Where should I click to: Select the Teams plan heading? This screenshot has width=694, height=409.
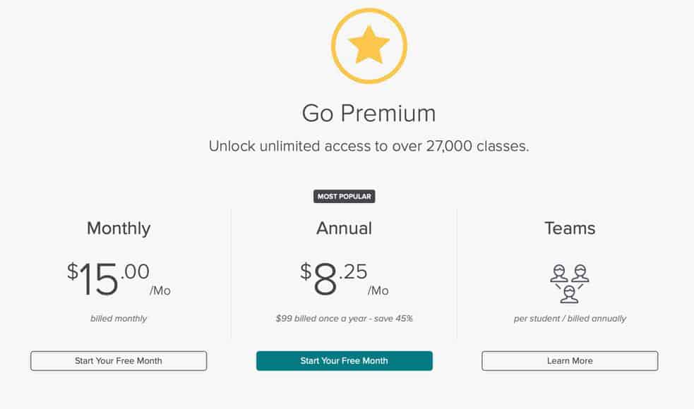tap(570, 228)
